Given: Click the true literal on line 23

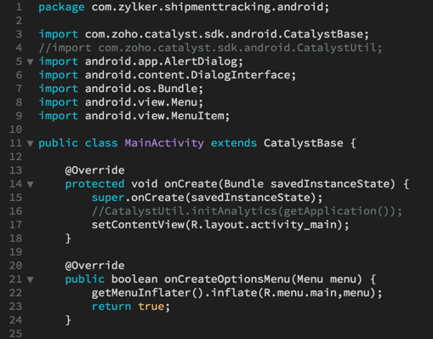Looking at the screenshot, I should [x=151, y=307].
